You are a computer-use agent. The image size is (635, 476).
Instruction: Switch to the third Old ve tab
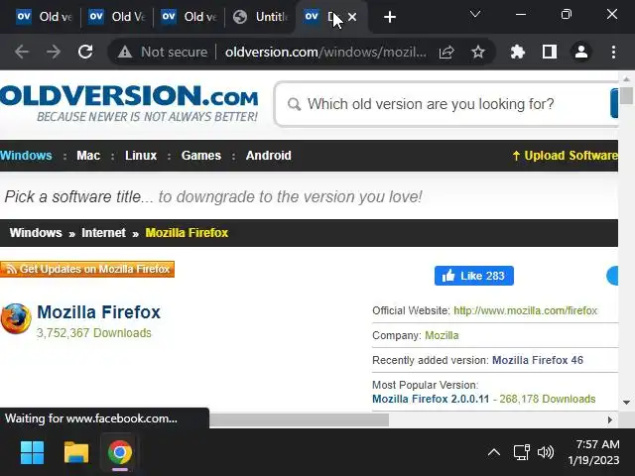[x=190, y=17]
